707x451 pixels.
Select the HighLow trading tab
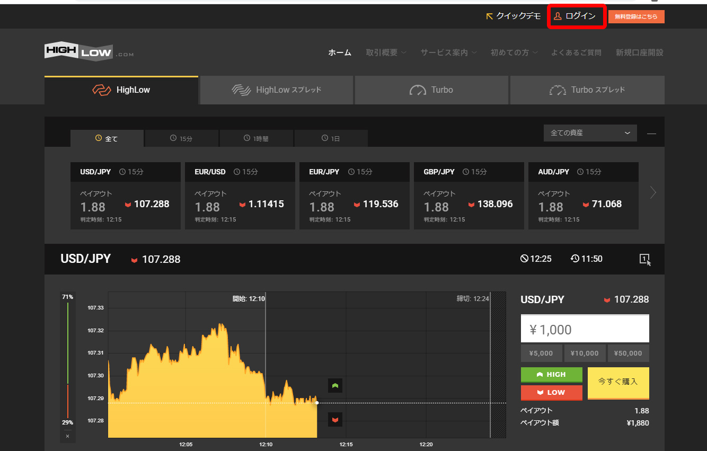click(121, 90)
